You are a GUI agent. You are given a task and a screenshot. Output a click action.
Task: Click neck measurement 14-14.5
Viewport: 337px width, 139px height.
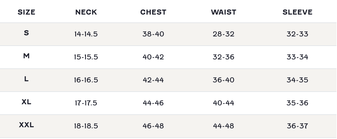(x=86, y=34)
